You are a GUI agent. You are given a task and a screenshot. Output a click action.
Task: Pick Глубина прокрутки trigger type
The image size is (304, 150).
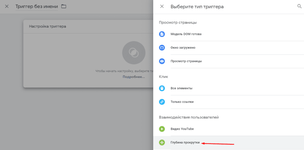point(229,143)
